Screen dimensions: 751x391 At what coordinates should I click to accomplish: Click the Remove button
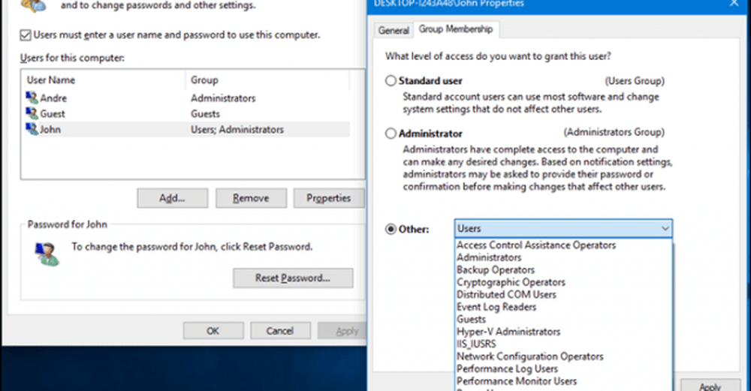250,198
